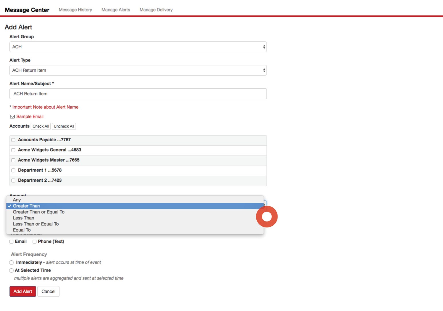Choose Less Than in the Amount dropdown
Image resolution: width=443 pixels, height=311 pixels.
tap(23, 218)
